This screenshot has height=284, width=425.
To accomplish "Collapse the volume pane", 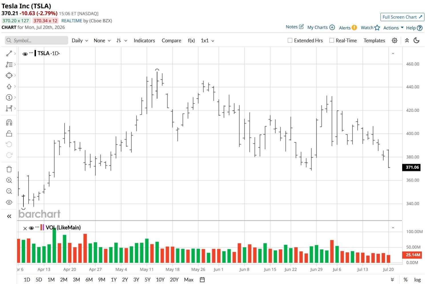I will [393, 228].
